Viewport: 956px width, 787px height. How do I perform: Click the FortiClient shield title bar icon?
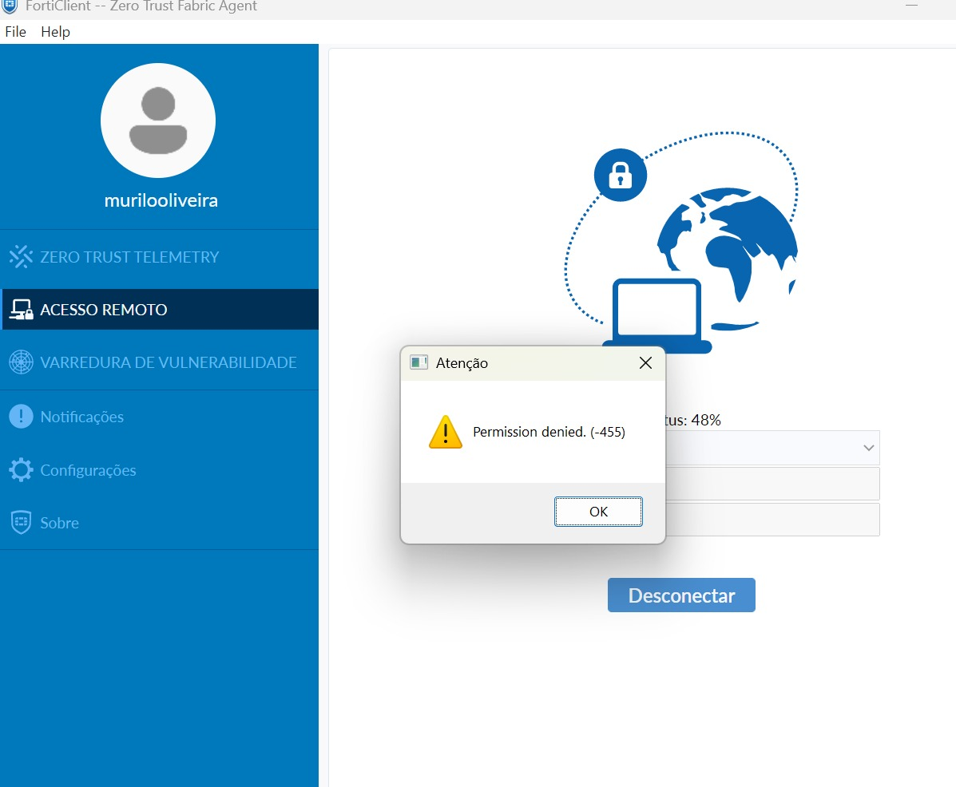(x=10, y=6)
